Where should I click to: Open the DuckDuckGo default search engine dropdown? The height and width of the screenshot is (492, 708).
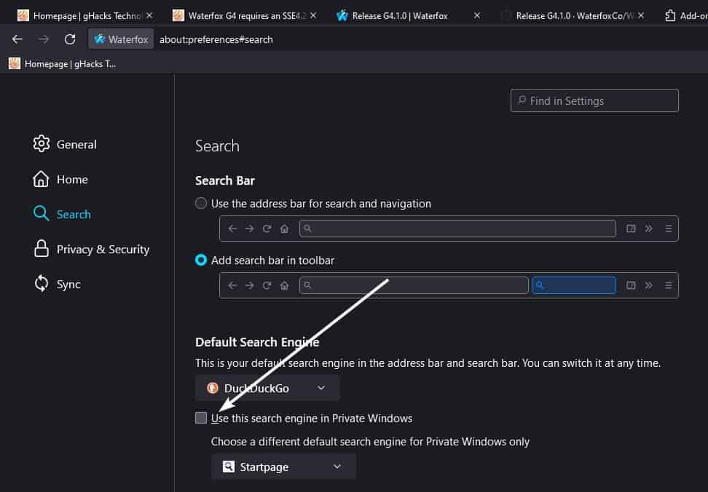(267, 388)
